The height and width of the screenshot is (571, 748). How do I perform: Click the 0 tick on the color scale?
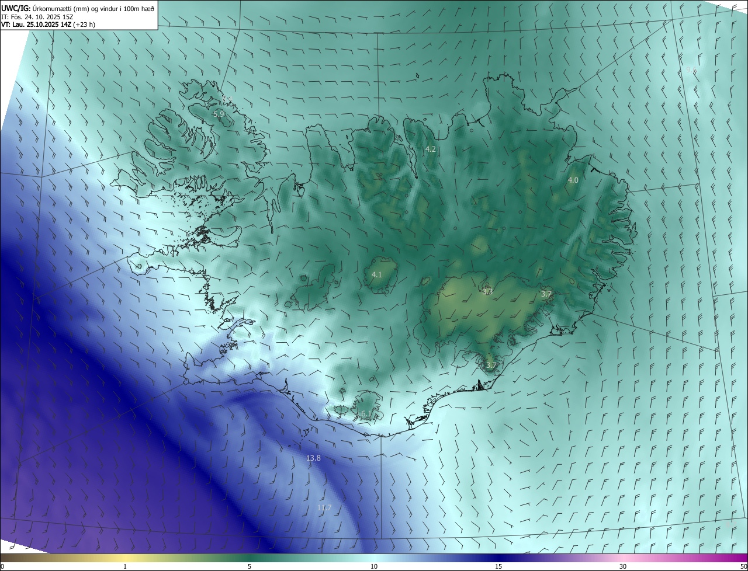click(2, 566)
